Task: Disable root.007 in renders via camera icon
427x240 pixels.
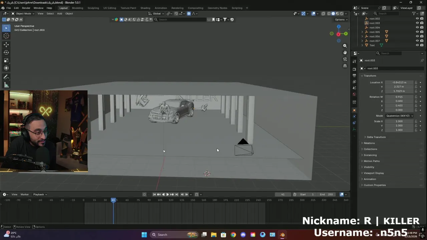Action: click(x=422, y=41)
